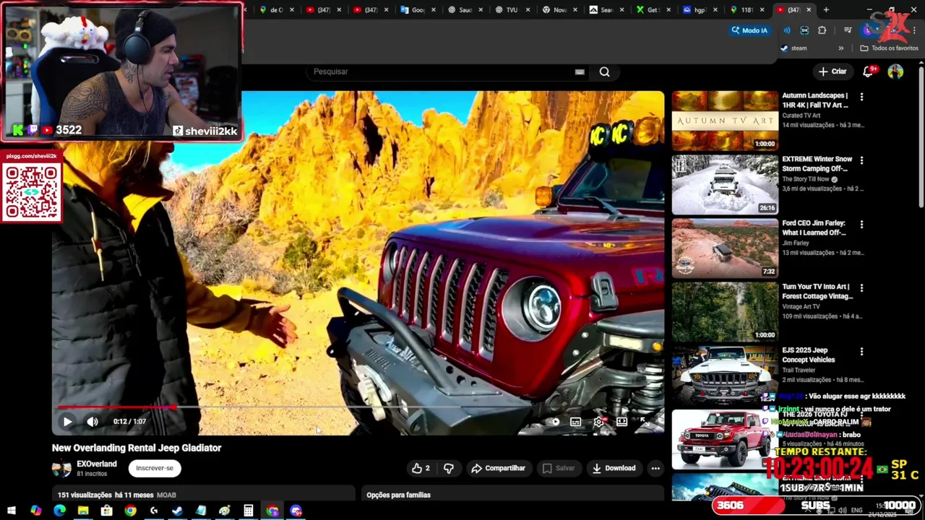The height and width of the screenshot is (520, 925).
Task: Open on-screen keyboard icon in search box
Action: (x=580, y=71)
